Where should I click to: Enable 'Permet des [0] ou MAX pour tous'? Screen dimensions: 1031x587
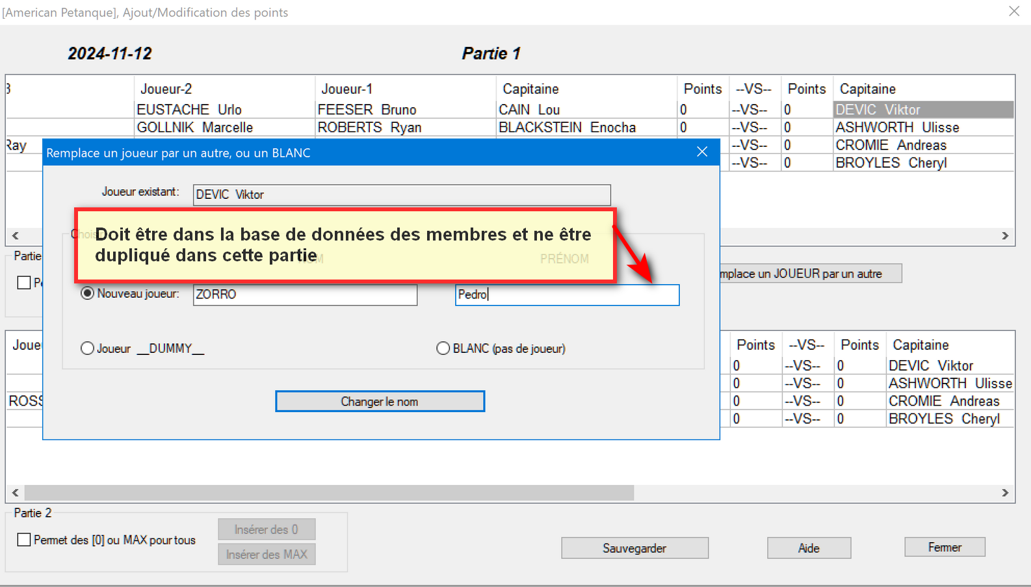pos(25,540)
